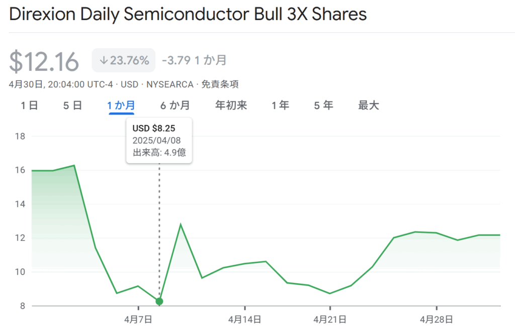Show the 最大 (max) range chart
This screenshot has width=515, height=334.
pyautogui.click(x=368, y=105)
